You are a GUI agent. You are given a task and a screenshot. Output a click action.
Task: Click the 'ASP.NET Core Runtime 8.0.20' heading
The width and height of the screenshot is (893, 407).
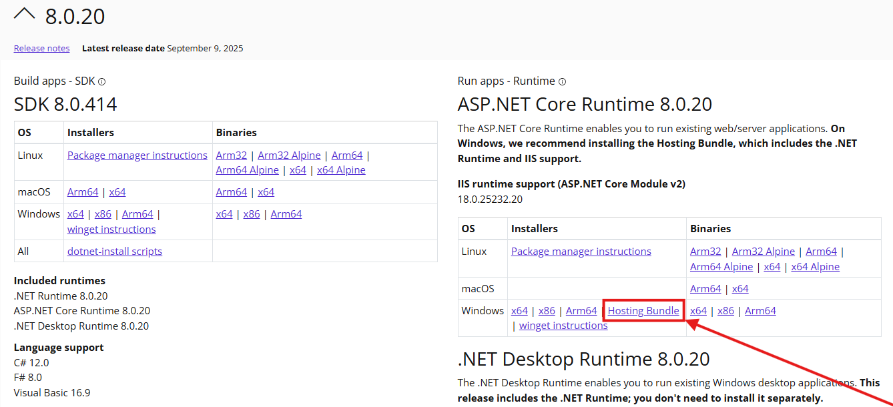tap(585, 104)
